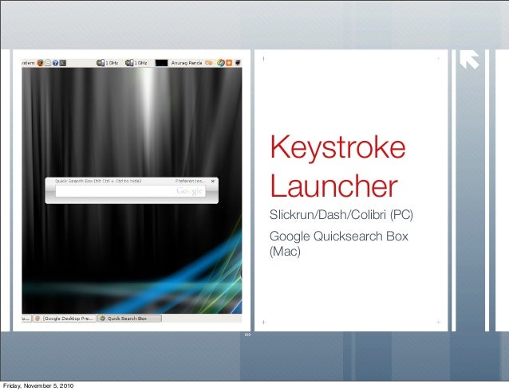This screenshot has width=509, height=391.
Task: Select the Quick Search Box taskbar button
Action: [129, 319]
